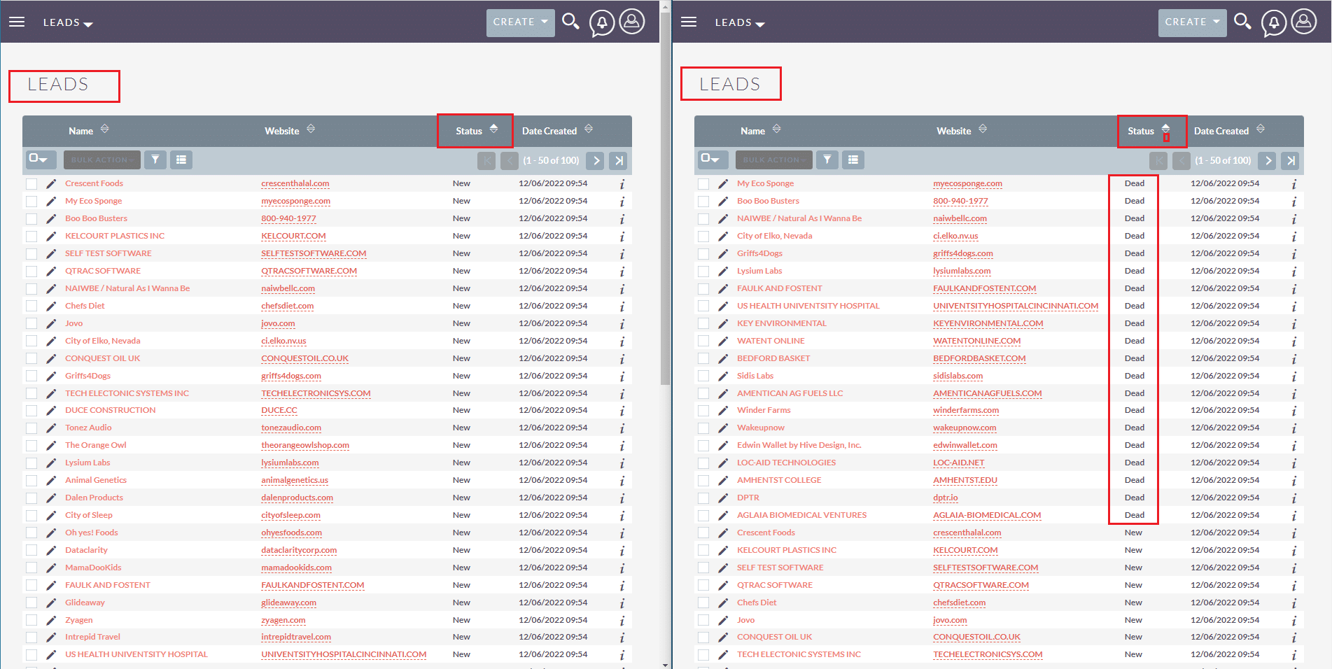
Task: Tick checkbox for The Orange Owl in left window
Action: 31,446
